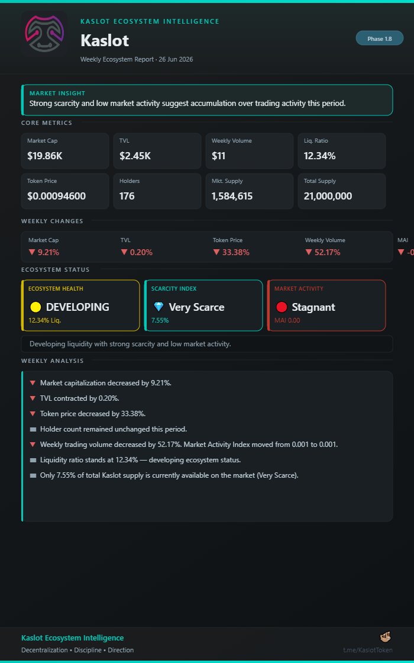
Task: Click the red triangle before 'Weekly trading volume'
Action: (33, 445)
